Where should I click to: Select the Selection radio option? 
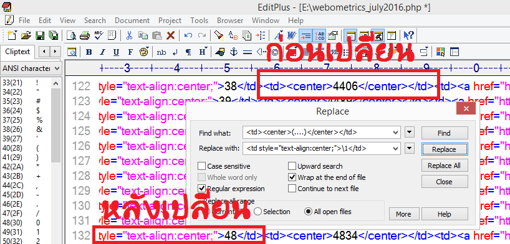(257, 212)
